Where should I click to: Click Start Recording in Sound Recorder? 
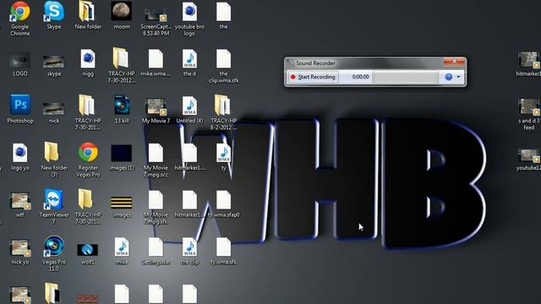click(313, 77)
